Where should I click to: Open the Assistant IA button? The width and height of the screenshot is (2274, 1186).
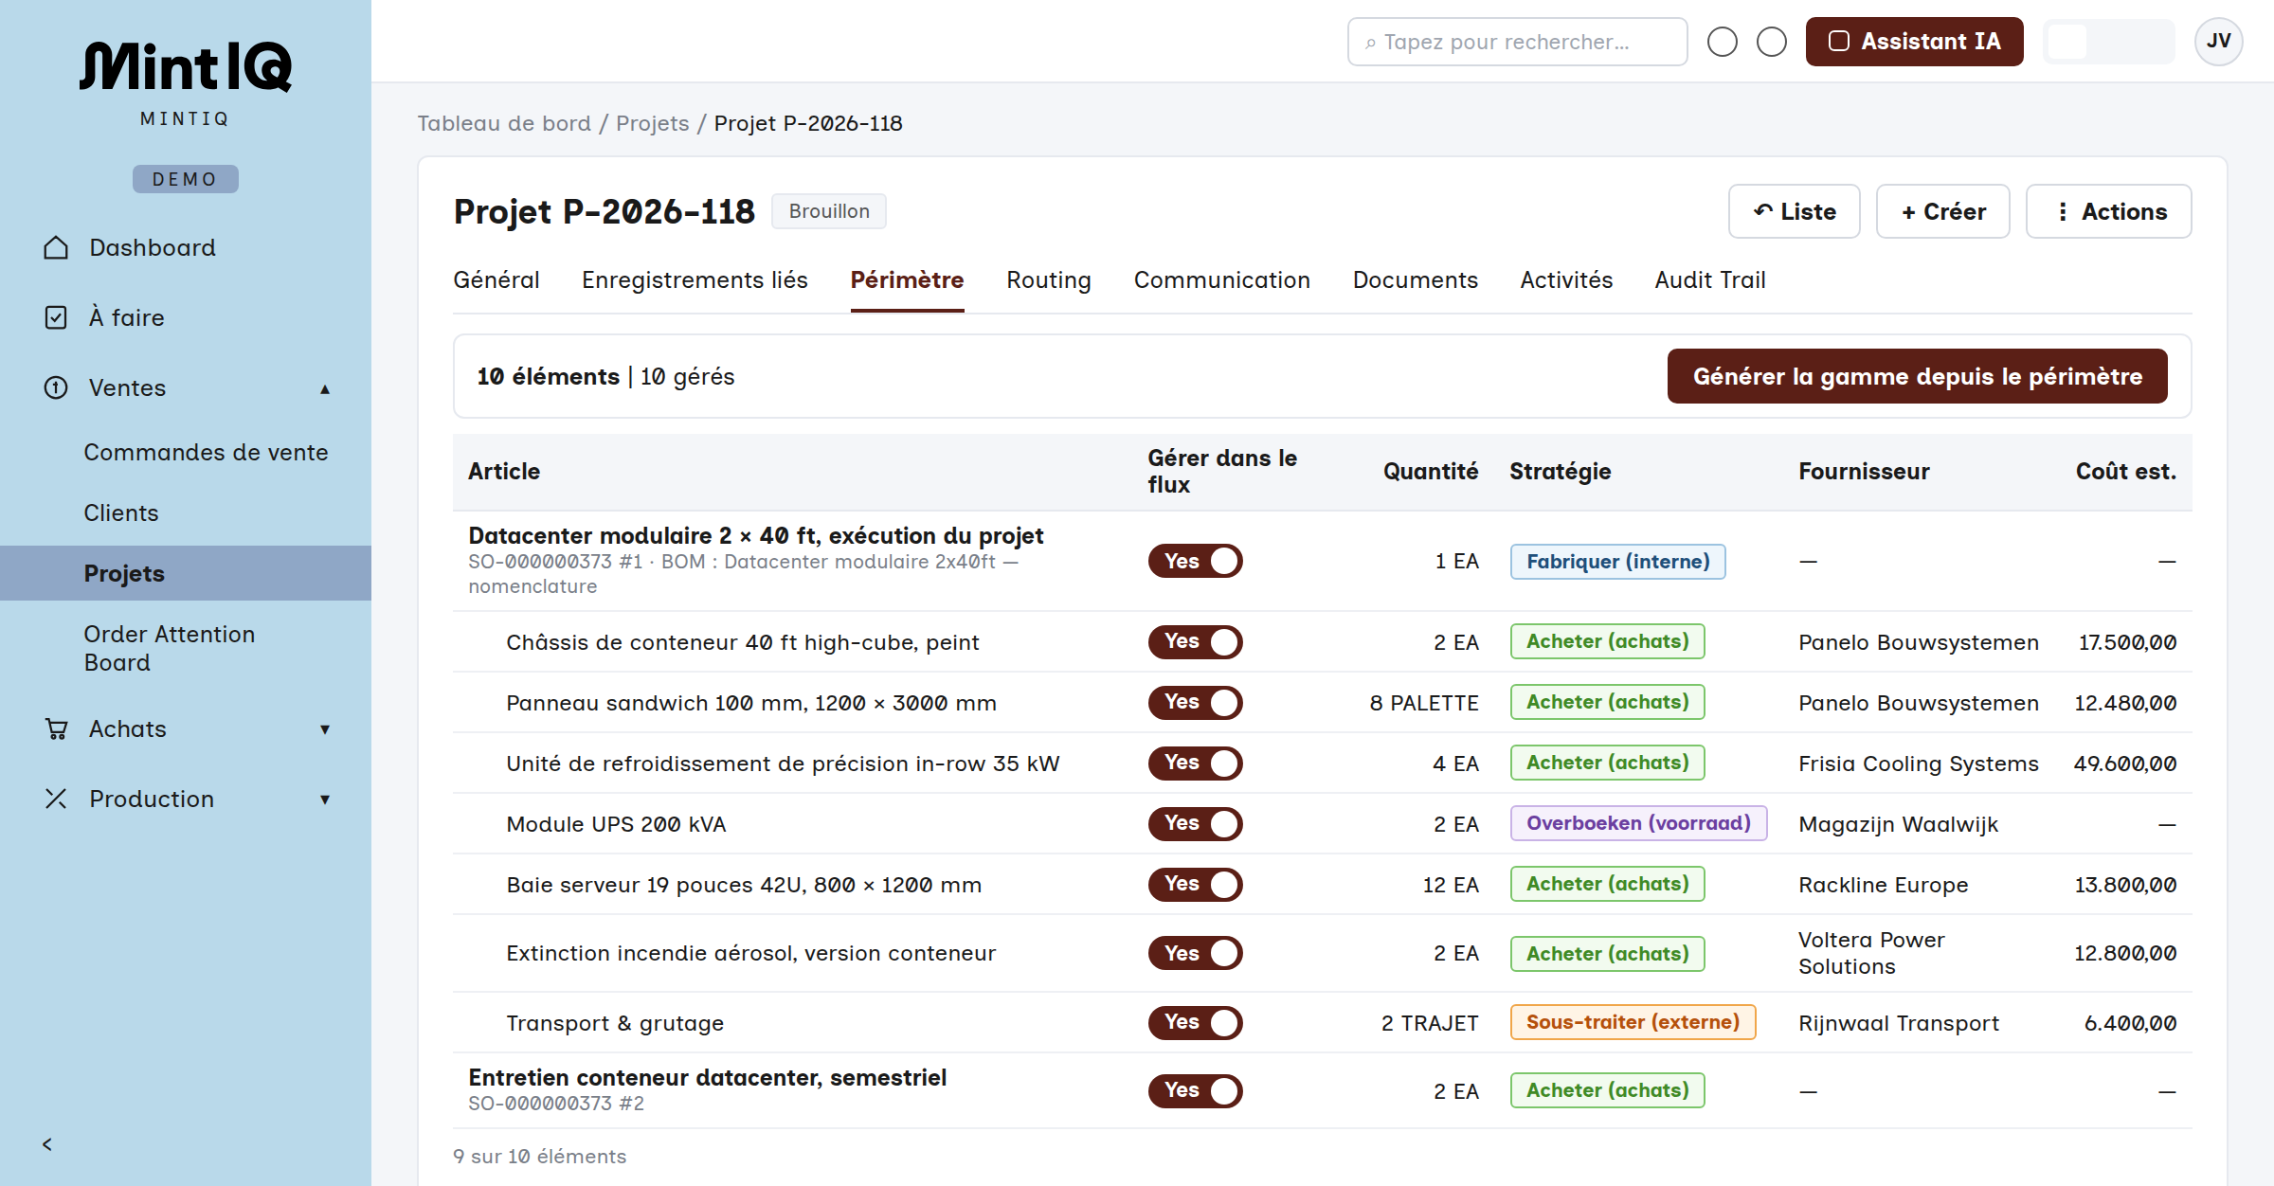(x=1914, y=42)
